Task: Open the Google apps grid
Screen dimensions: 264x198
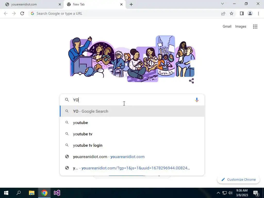Action: 255,27
